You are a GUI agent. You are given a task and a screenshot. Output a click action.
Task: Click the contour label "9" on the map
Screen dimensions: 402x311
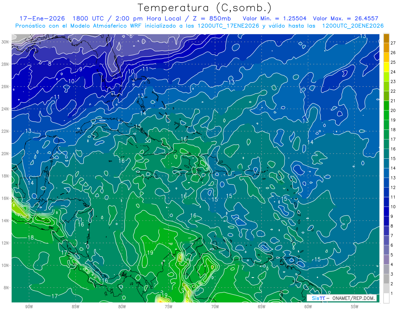pyautogui.click(x=80, y=69)
